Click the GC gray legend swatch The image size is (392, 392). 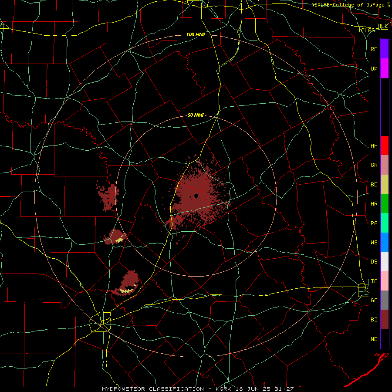385,300
